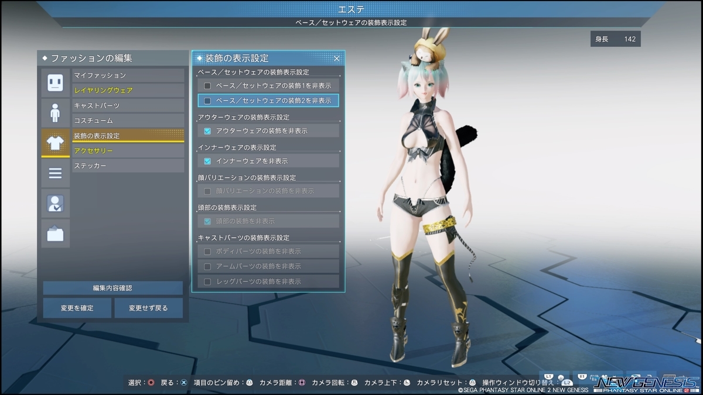Screen dimensions: 703x395
Task: Click the インナーウェアの表示設定 section heading
Action: click(237, 147)
